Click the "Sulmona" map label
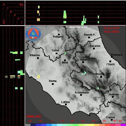This screenshot has width=126, height=126. 98,74
